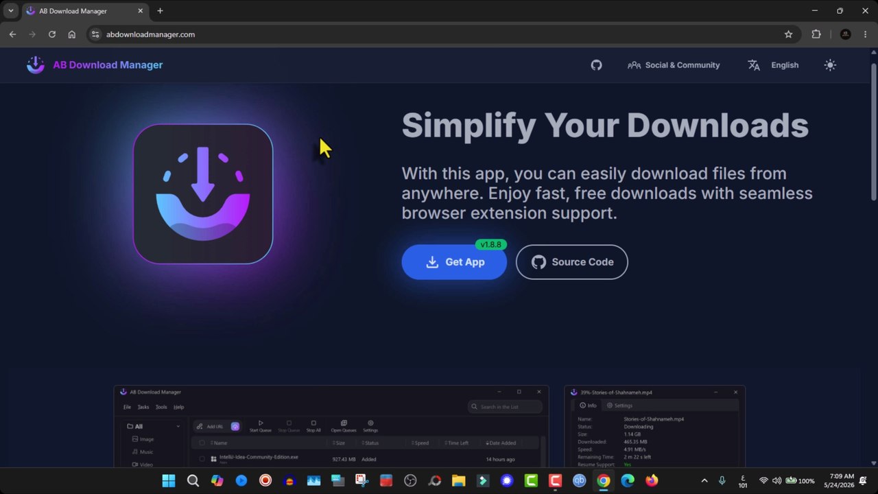Open the English language selector
This screenshot has width=878, height=494.
pos(773,65)
